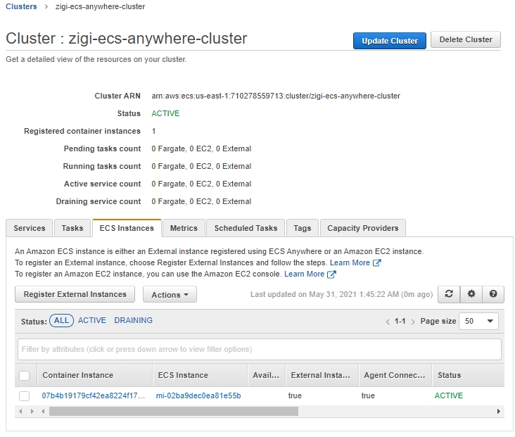Open container instance 07b4b19179cf42ea8224f17 link

[94, 395]
